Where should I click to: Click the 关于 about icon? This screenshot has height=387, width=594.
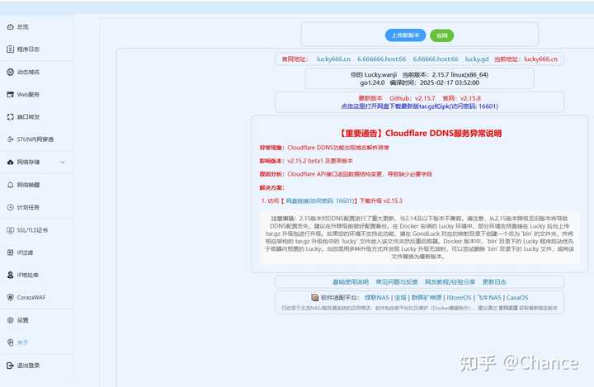(10, 342)
